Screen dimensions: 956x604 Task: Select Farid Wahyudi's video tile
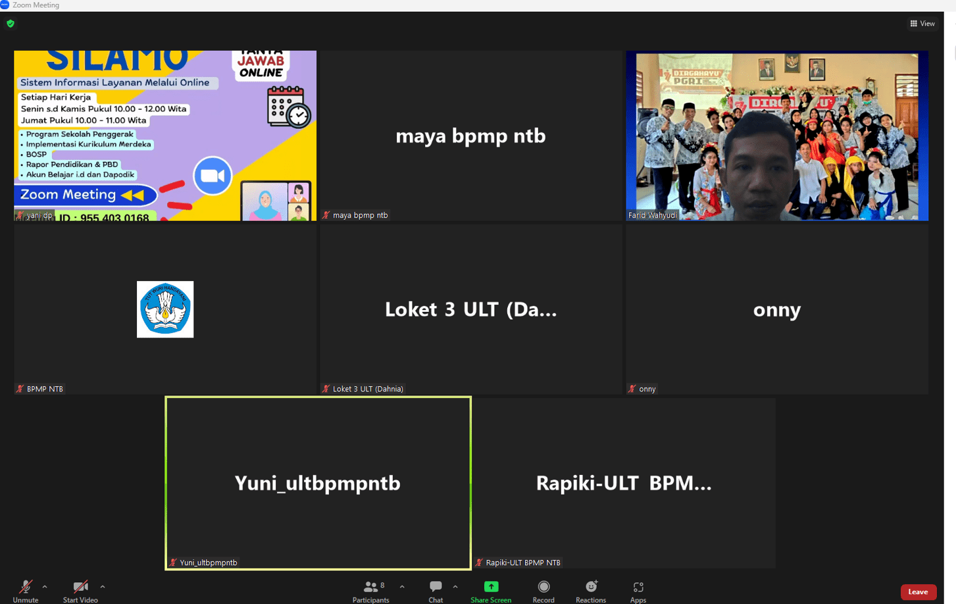[x=777, y=136]
